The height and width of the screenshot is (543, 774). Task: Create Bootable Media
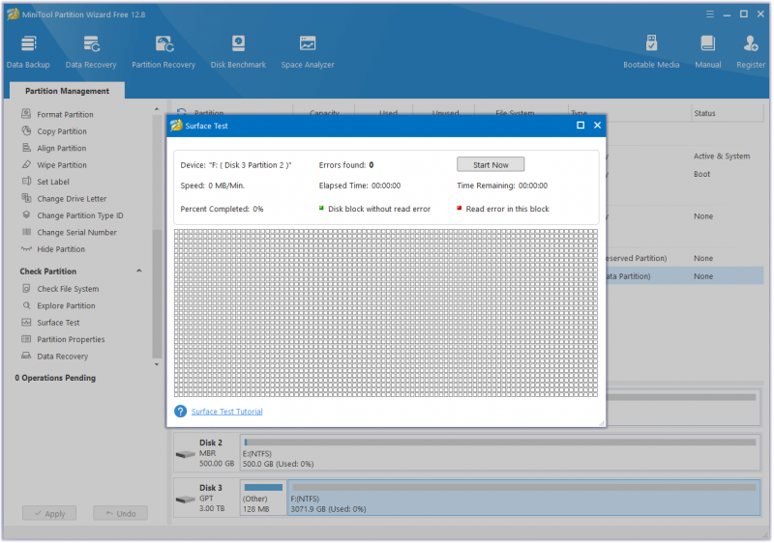(651, 51)
